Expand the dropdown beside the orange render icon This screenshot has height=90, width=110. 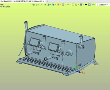[60, 5]
